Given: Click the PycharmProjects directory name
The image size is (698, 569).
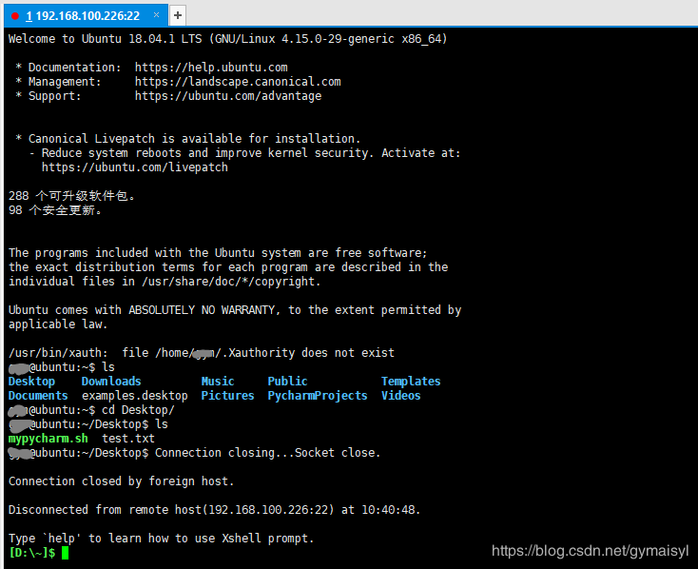Looking at the screenshot, I should tap(318, 396).
